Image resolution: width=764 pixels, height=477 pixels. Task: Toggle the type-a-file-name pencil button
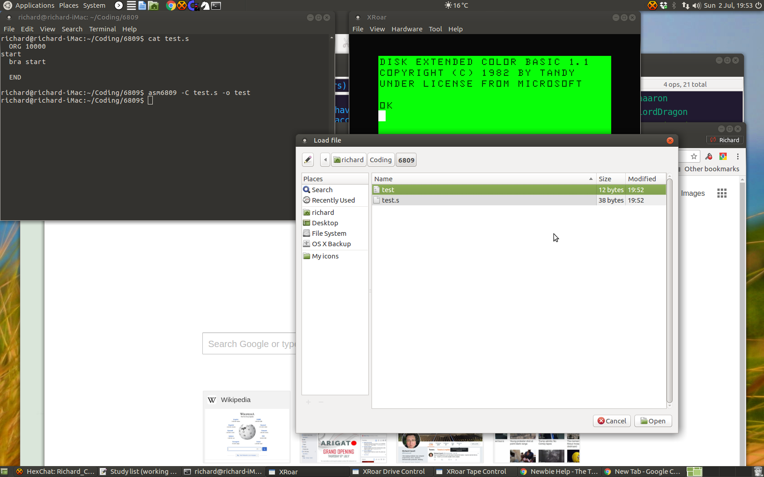click(x=308, y=160)
